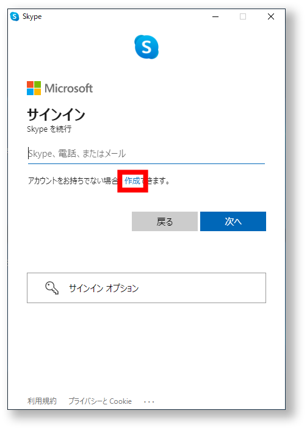Click the Skype icon in the title bar
This screenshot has width=307, height=430.
15,16
